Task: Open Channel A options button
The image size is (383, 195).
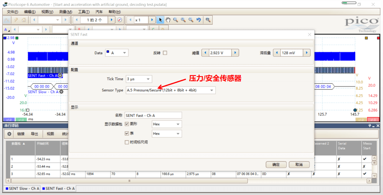Action: pos(7,29)
